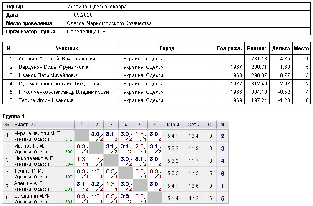Image resolution: width=313 pixels, height=206 pixels.
Task: Select group row 'Иванов П. М.'
Action: tap(115, 148)
